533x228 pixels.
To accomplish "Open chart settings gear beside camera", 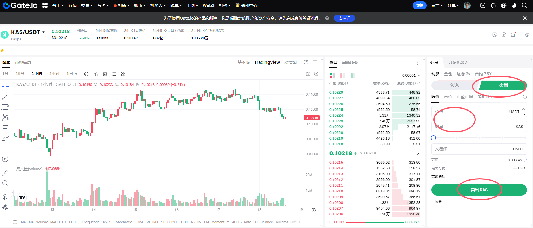I will [316, 74].
